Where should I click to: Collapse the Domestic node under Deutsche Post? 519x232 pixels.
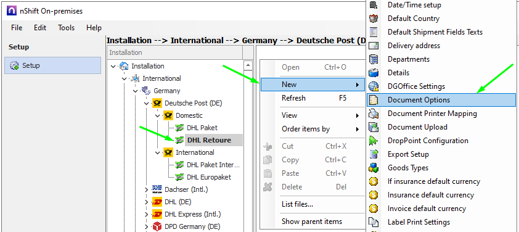pos(158,115)
